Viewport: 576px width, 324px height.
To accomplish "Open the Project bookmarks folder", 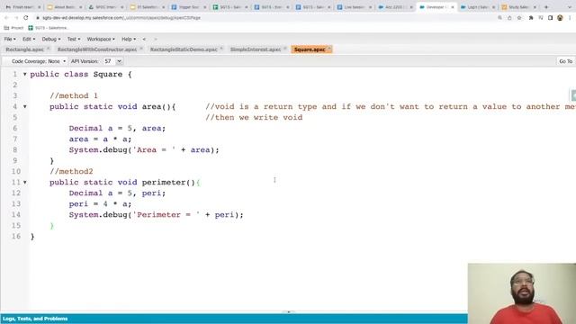I will coord(13,28).
